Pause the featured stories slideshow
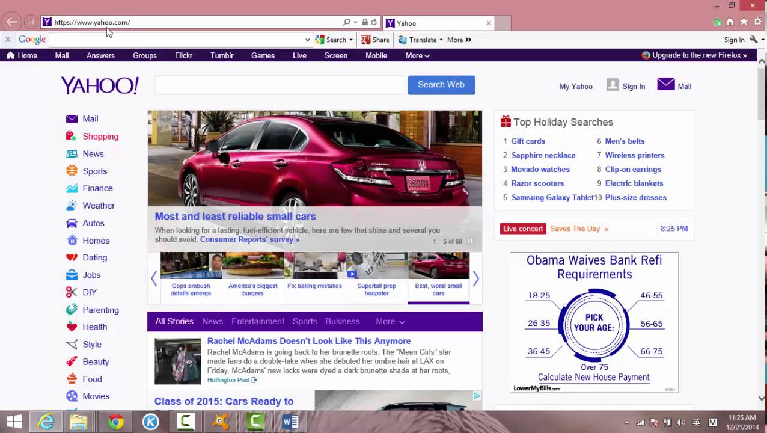 [470, 241]
